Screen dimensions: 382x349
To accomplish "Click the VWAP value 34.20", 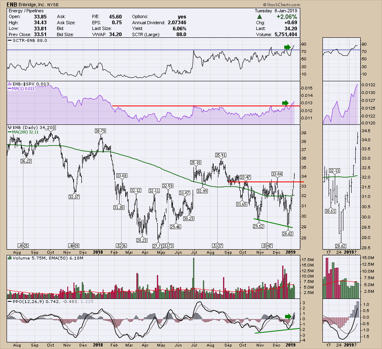I will point(115,34).
